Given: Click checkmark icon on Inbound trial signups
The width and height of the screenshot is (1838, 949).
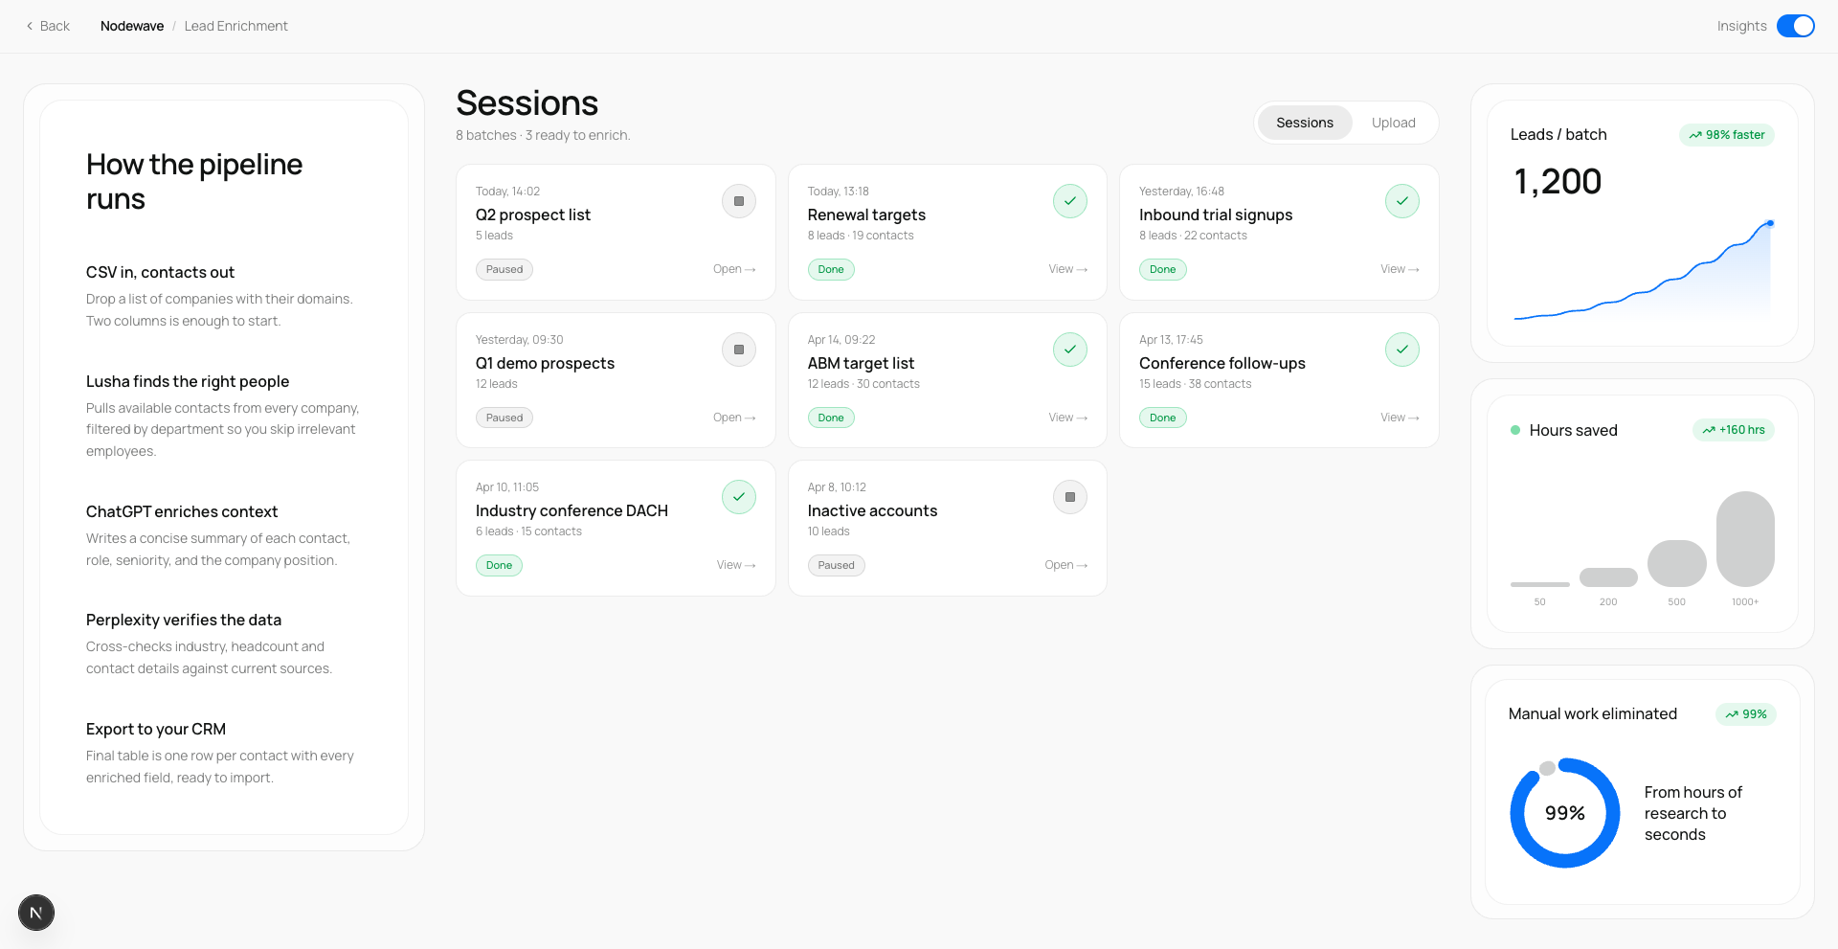Looking at the screenshot, I should pyautogui.click(x=1401, y=201).
